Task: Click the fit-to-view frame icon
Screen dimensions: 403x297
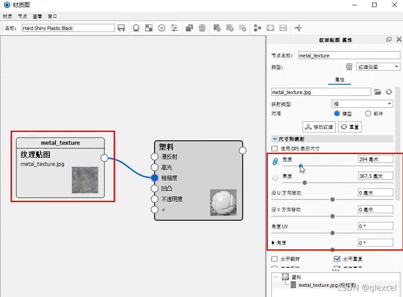Action: pyautogui.click(x=270, y=28)
